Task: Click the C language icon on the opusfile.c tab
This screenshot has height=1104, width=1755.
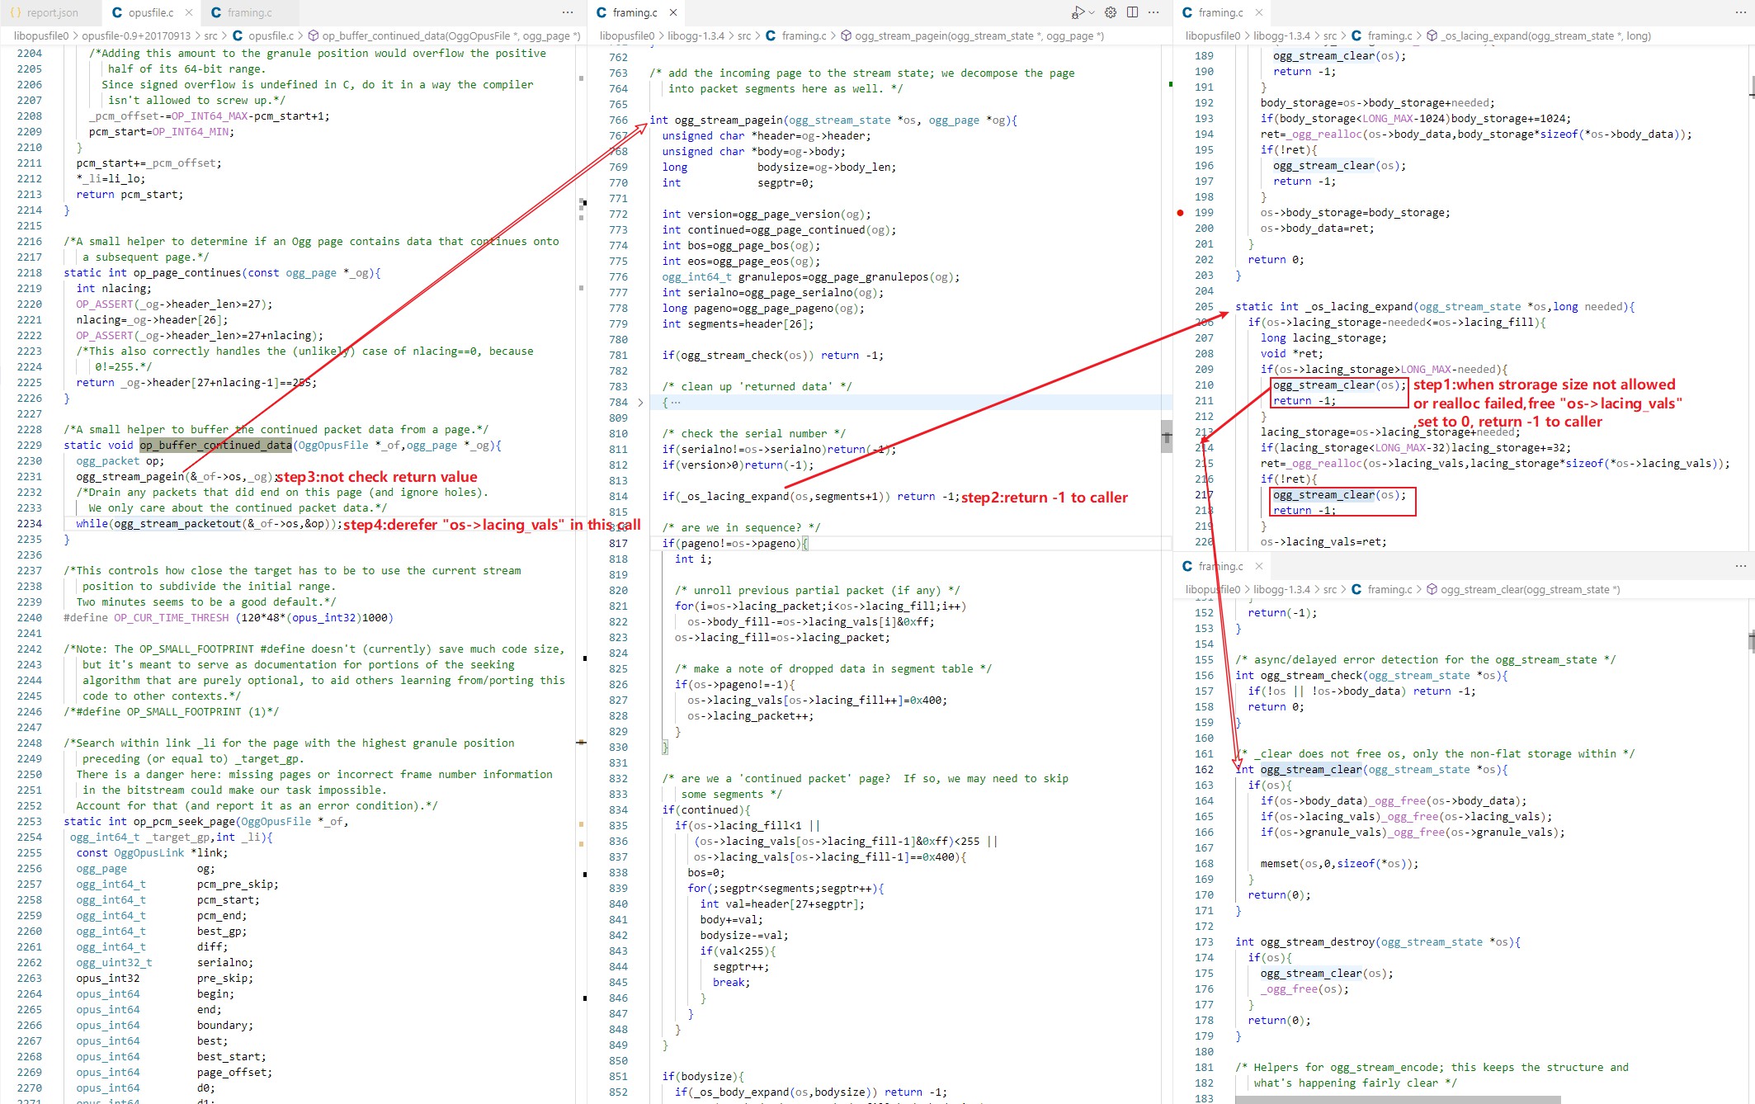Action: [x=117, y=12]
